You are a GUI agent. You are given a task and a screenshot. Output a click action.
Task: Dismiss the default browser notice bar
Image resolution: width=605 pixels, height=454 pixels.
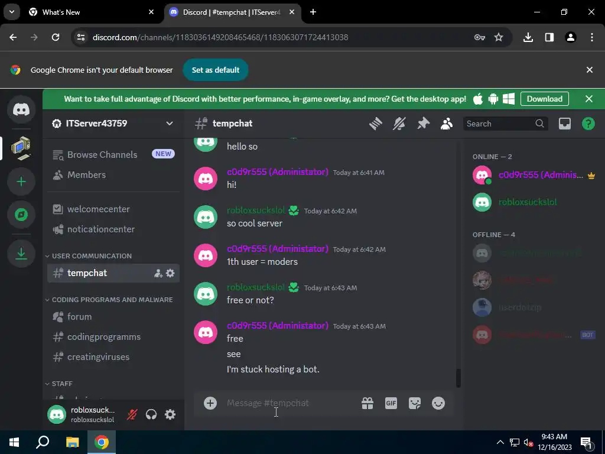point(589,70)
